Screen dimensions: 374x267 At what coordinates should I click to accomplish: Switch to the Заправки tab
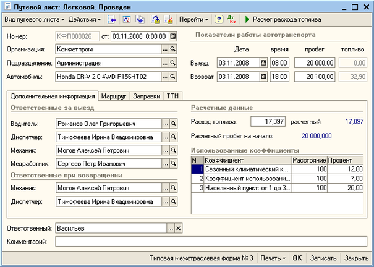(145, 96)
